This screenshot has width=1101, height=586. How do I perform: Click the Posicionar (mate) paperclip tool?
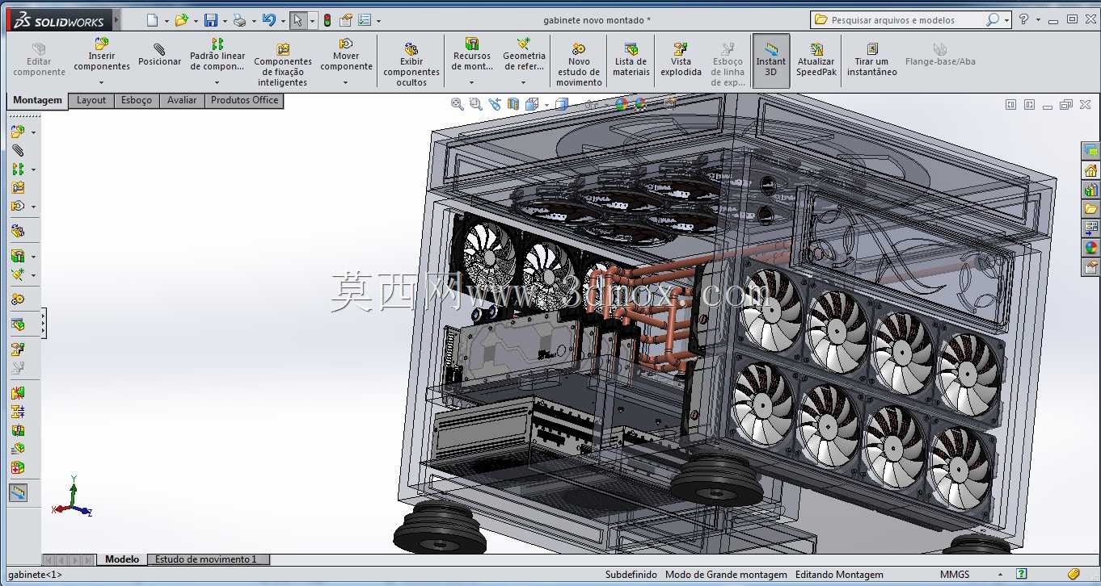click(x=159, y=54)
